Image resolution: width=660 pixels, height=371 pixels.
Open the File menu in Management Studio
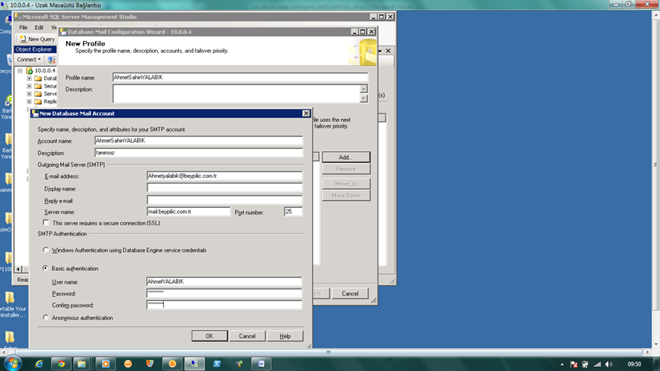pos(23,28)
